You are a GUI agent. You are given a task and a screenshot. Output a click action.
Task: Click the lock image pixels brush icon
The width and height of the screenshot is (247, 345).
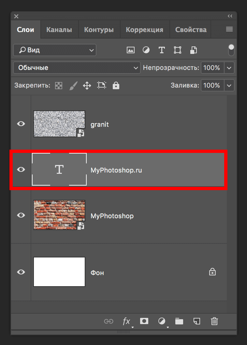(x=73, y=86)
